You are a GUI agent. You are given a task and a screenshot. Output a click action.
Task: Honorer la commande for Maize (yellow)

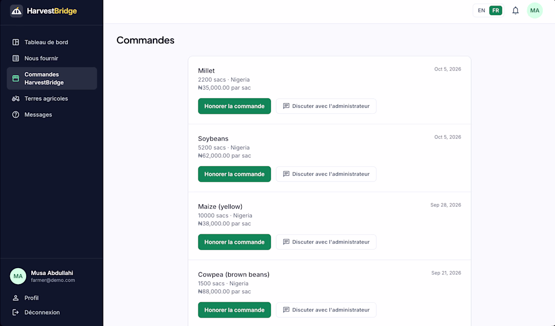click(234, 242)
